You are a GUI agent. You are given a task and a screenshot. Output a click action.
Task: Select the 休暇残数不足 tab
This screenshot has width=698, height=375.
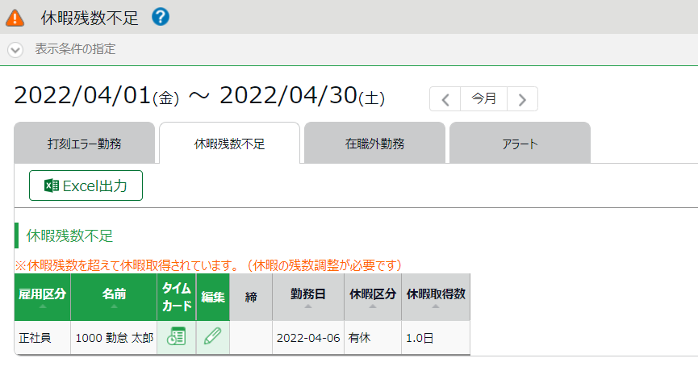(230, 144)
